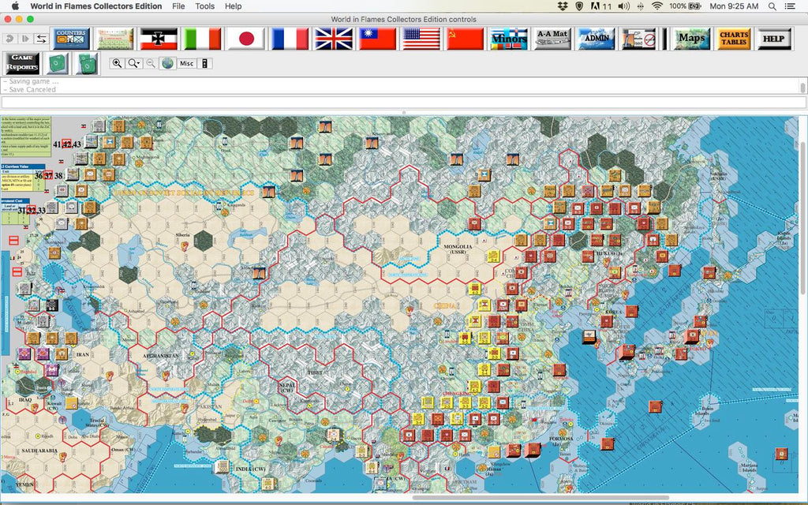
Task: Open the Notification Center list icon
Action: [789, 6]
